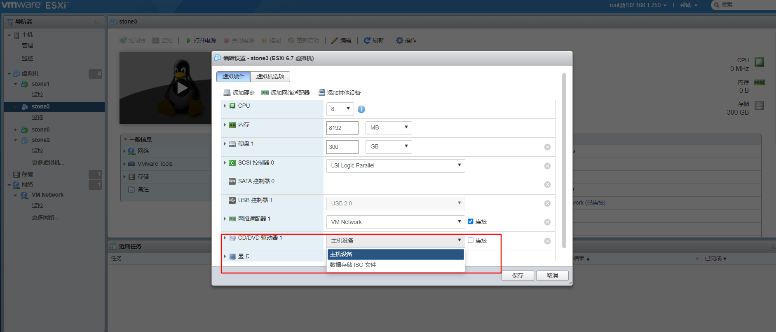The width and height of the screenshot is (776, 332).
Task: Open the VM Network adapter dropdown
Action: click(x=396, y=222)
